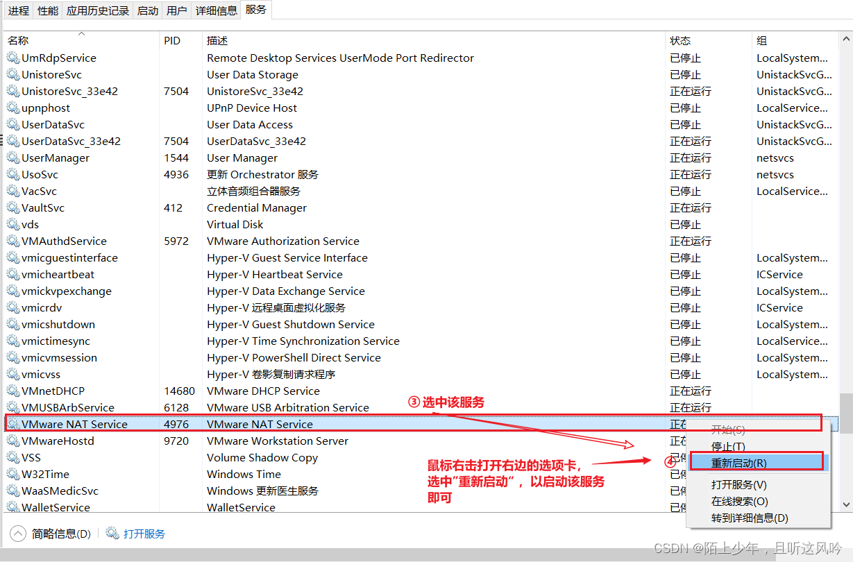The height and width of the screenshot is (562, 853).
Task: Sort by the 名称 column header
Action: [x=81, y=40]
